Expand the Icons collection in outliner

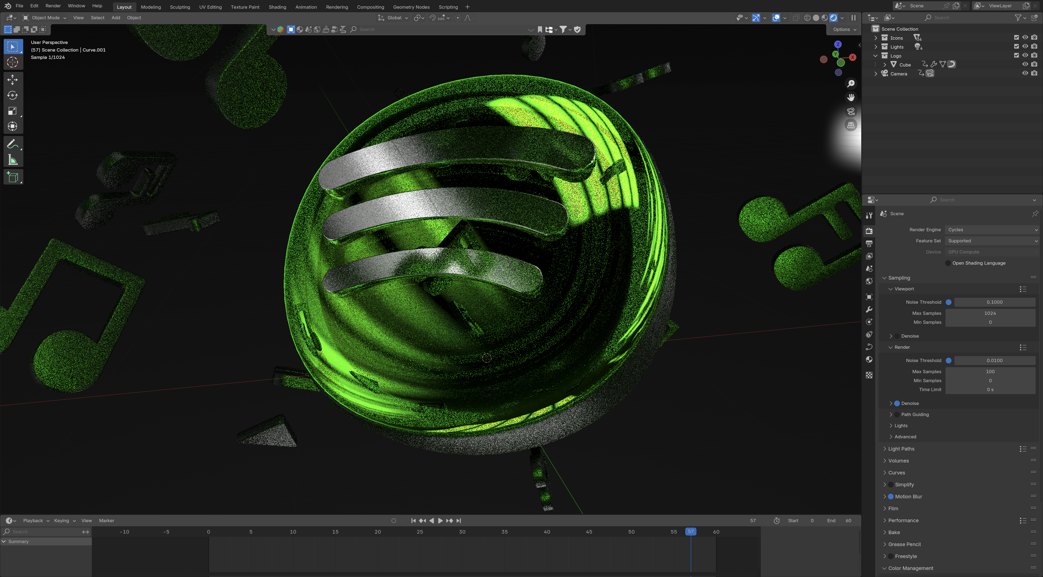pyautogui.click(x=876, y=38)
